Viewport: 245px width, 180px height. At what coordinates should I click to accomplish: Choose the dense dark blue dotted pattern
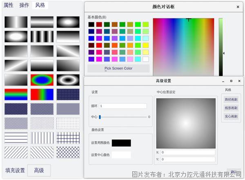[x=16, y=109]
